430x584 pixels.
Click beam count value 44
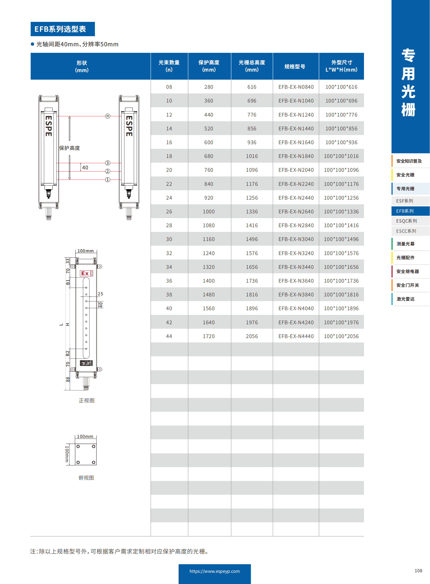pos(169,337)
